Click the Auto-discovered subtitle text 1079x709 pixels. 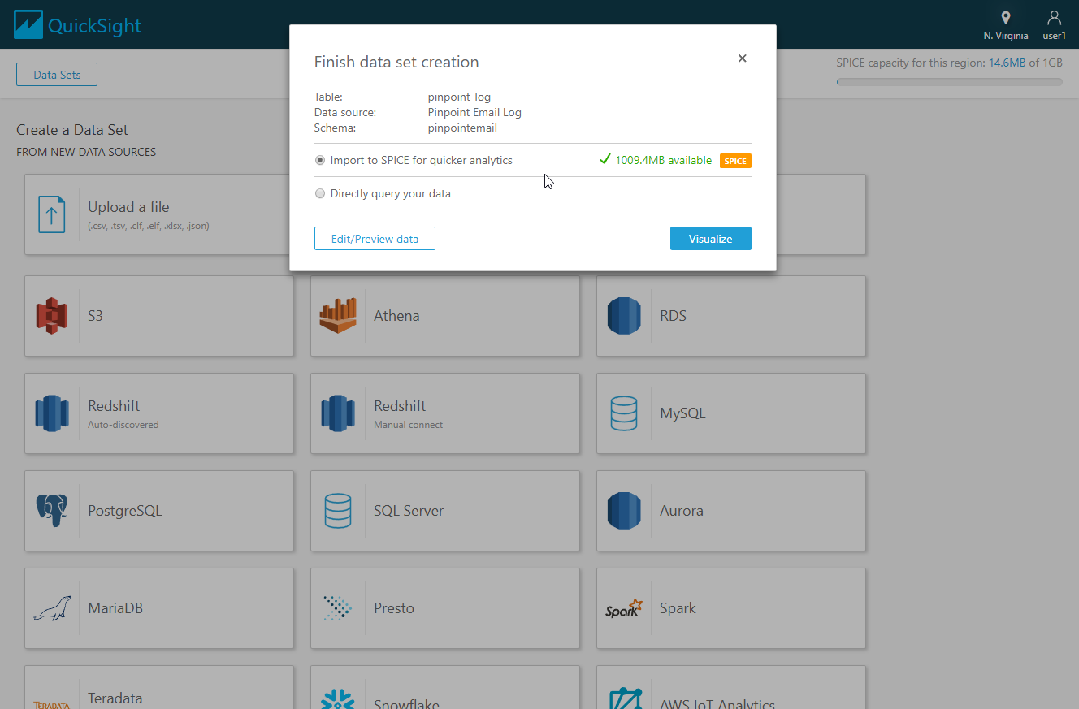pyautogui.click(x=123, y=425)
